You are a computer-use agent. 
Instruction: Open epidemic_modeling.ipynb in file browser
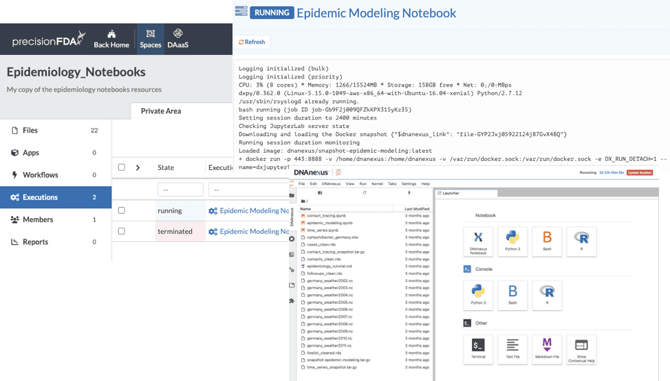tap(329, 223)
